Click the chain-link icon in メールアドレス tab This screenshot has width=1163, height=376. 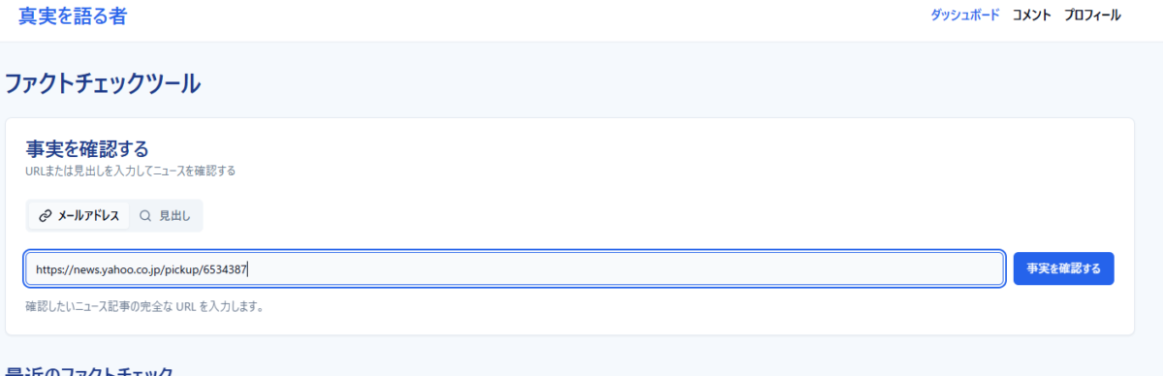[45, 216]
